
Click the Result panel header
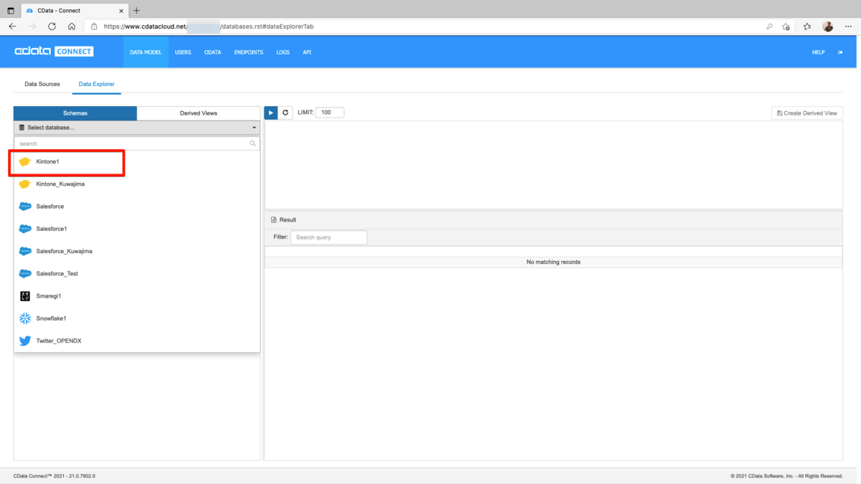coord(554,220)
